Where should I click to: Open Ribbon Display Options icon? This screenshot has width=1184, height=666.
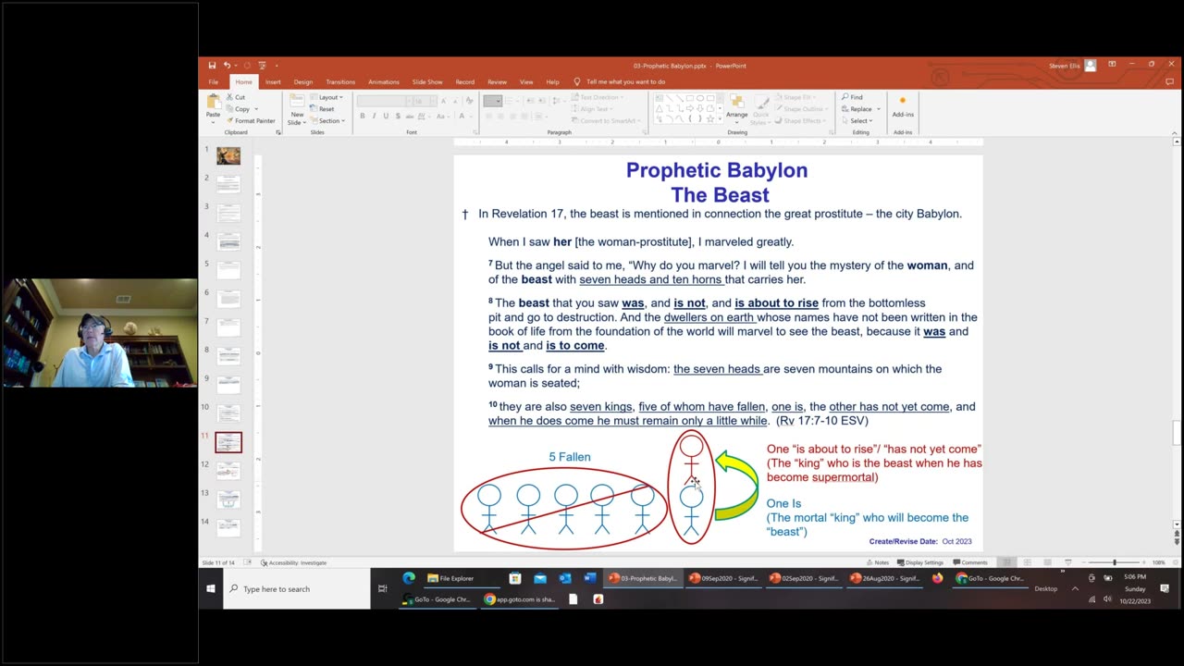tap(1111, 65)
